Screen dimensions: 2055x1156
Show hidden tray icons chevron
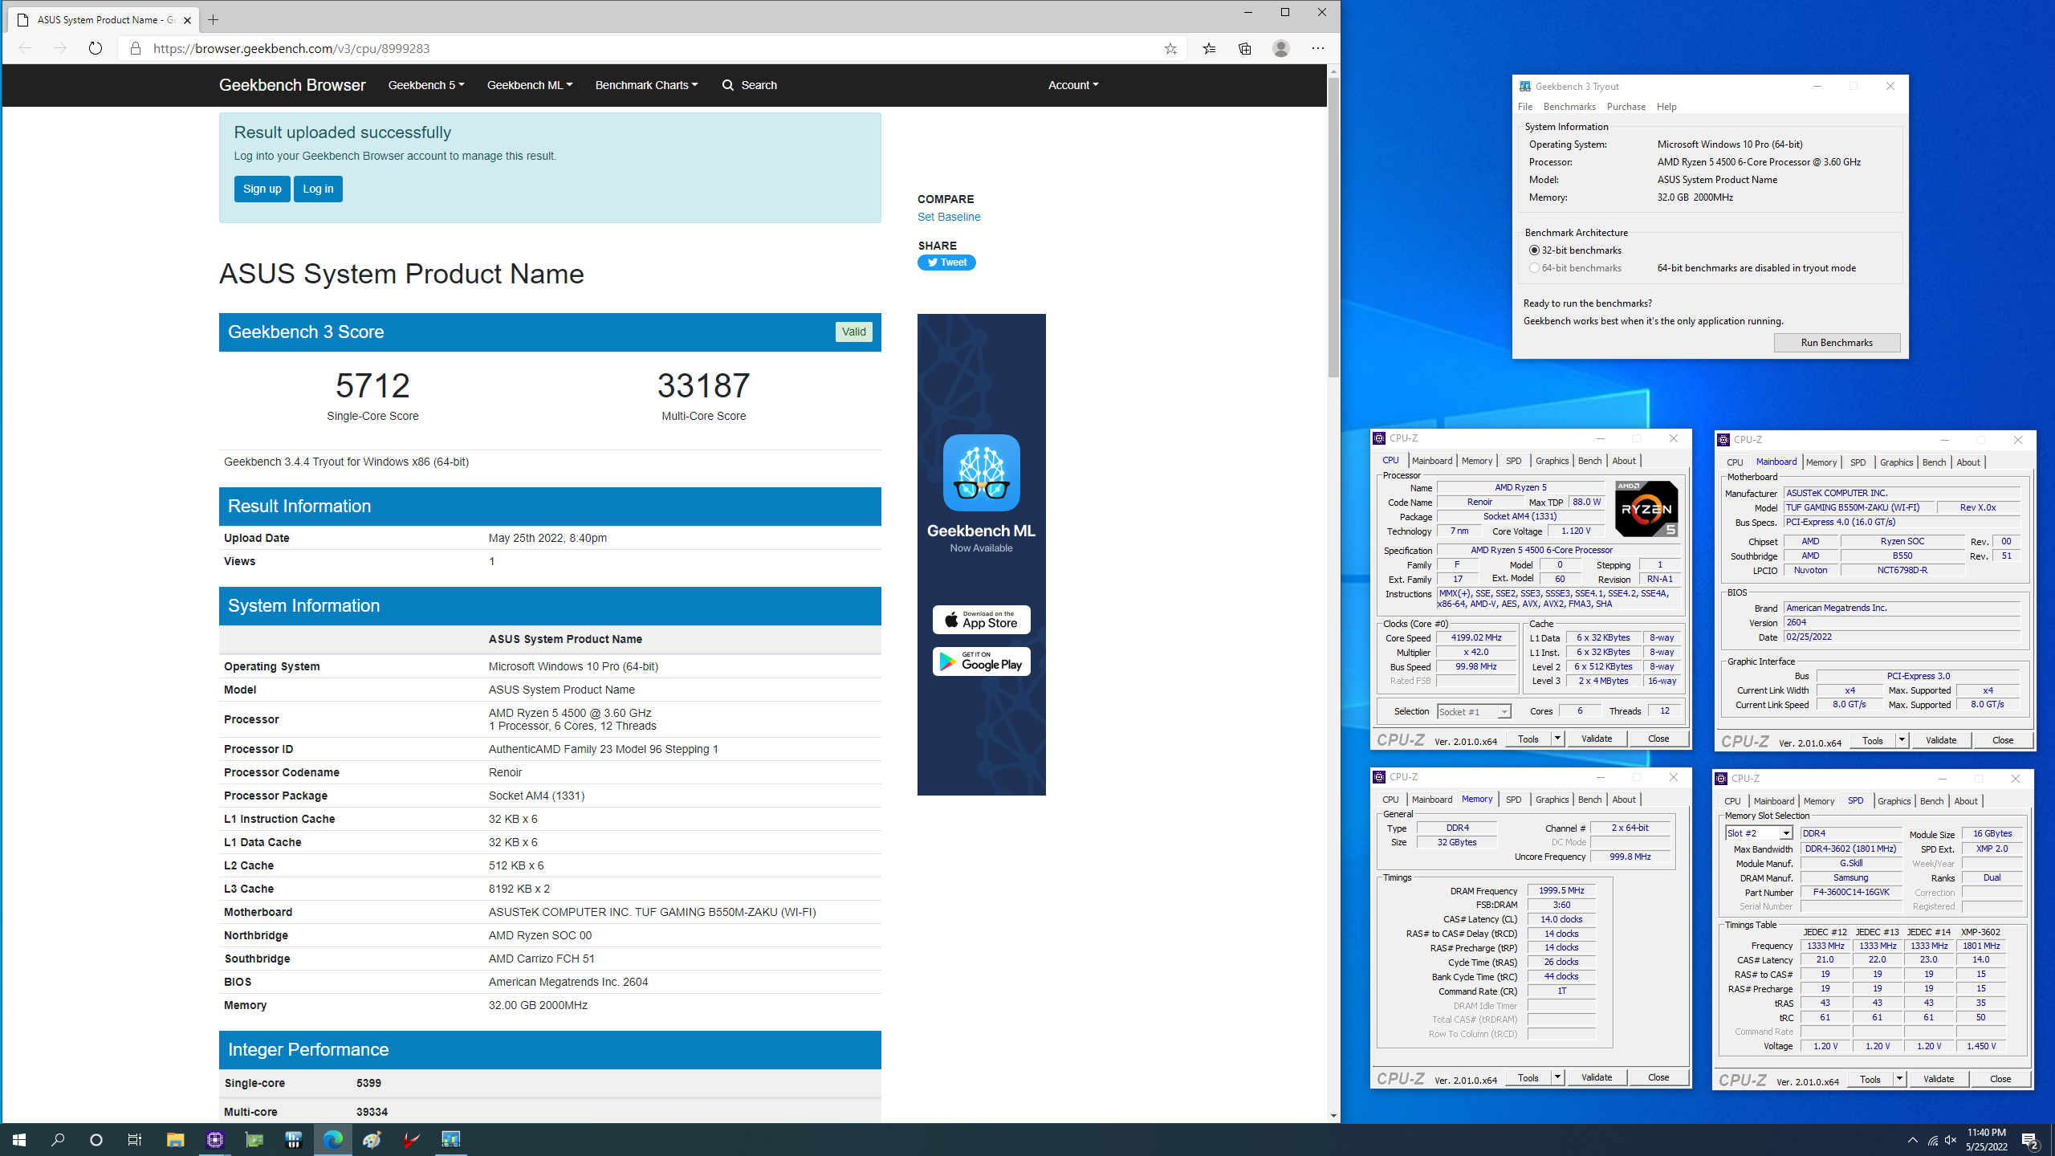tap(1912, 1140)
